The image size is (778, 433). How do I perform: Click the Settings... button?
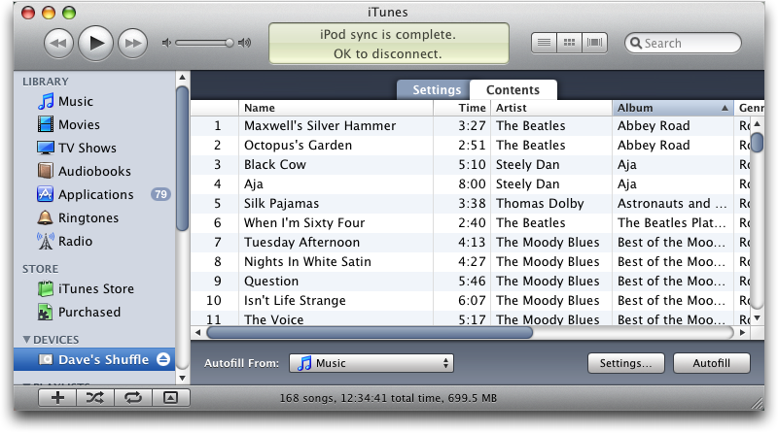click(x=625, y=363)
